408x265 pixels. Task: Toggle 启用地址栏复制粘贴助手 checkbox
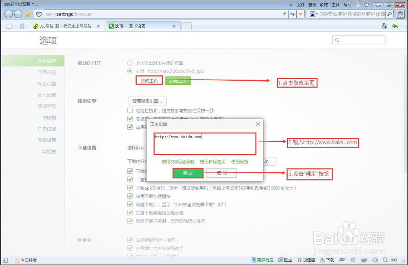pos(130,248)
